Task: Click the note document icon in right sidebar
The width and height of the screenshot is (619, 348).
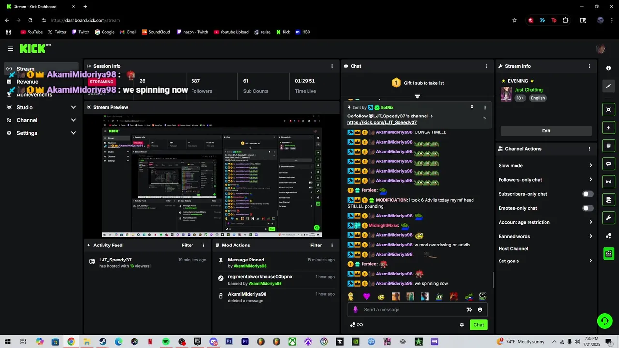Action: pyautogui.click(x=609, y=145)
